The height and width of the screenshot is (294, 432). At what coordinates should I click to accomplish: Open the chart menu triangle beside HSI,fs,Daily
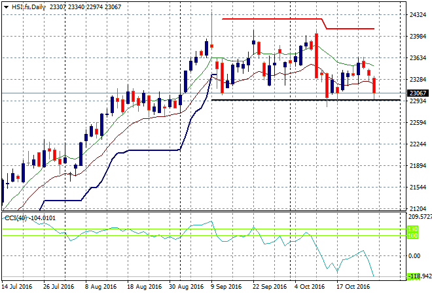pyautogui.click(x=6, y=7)
